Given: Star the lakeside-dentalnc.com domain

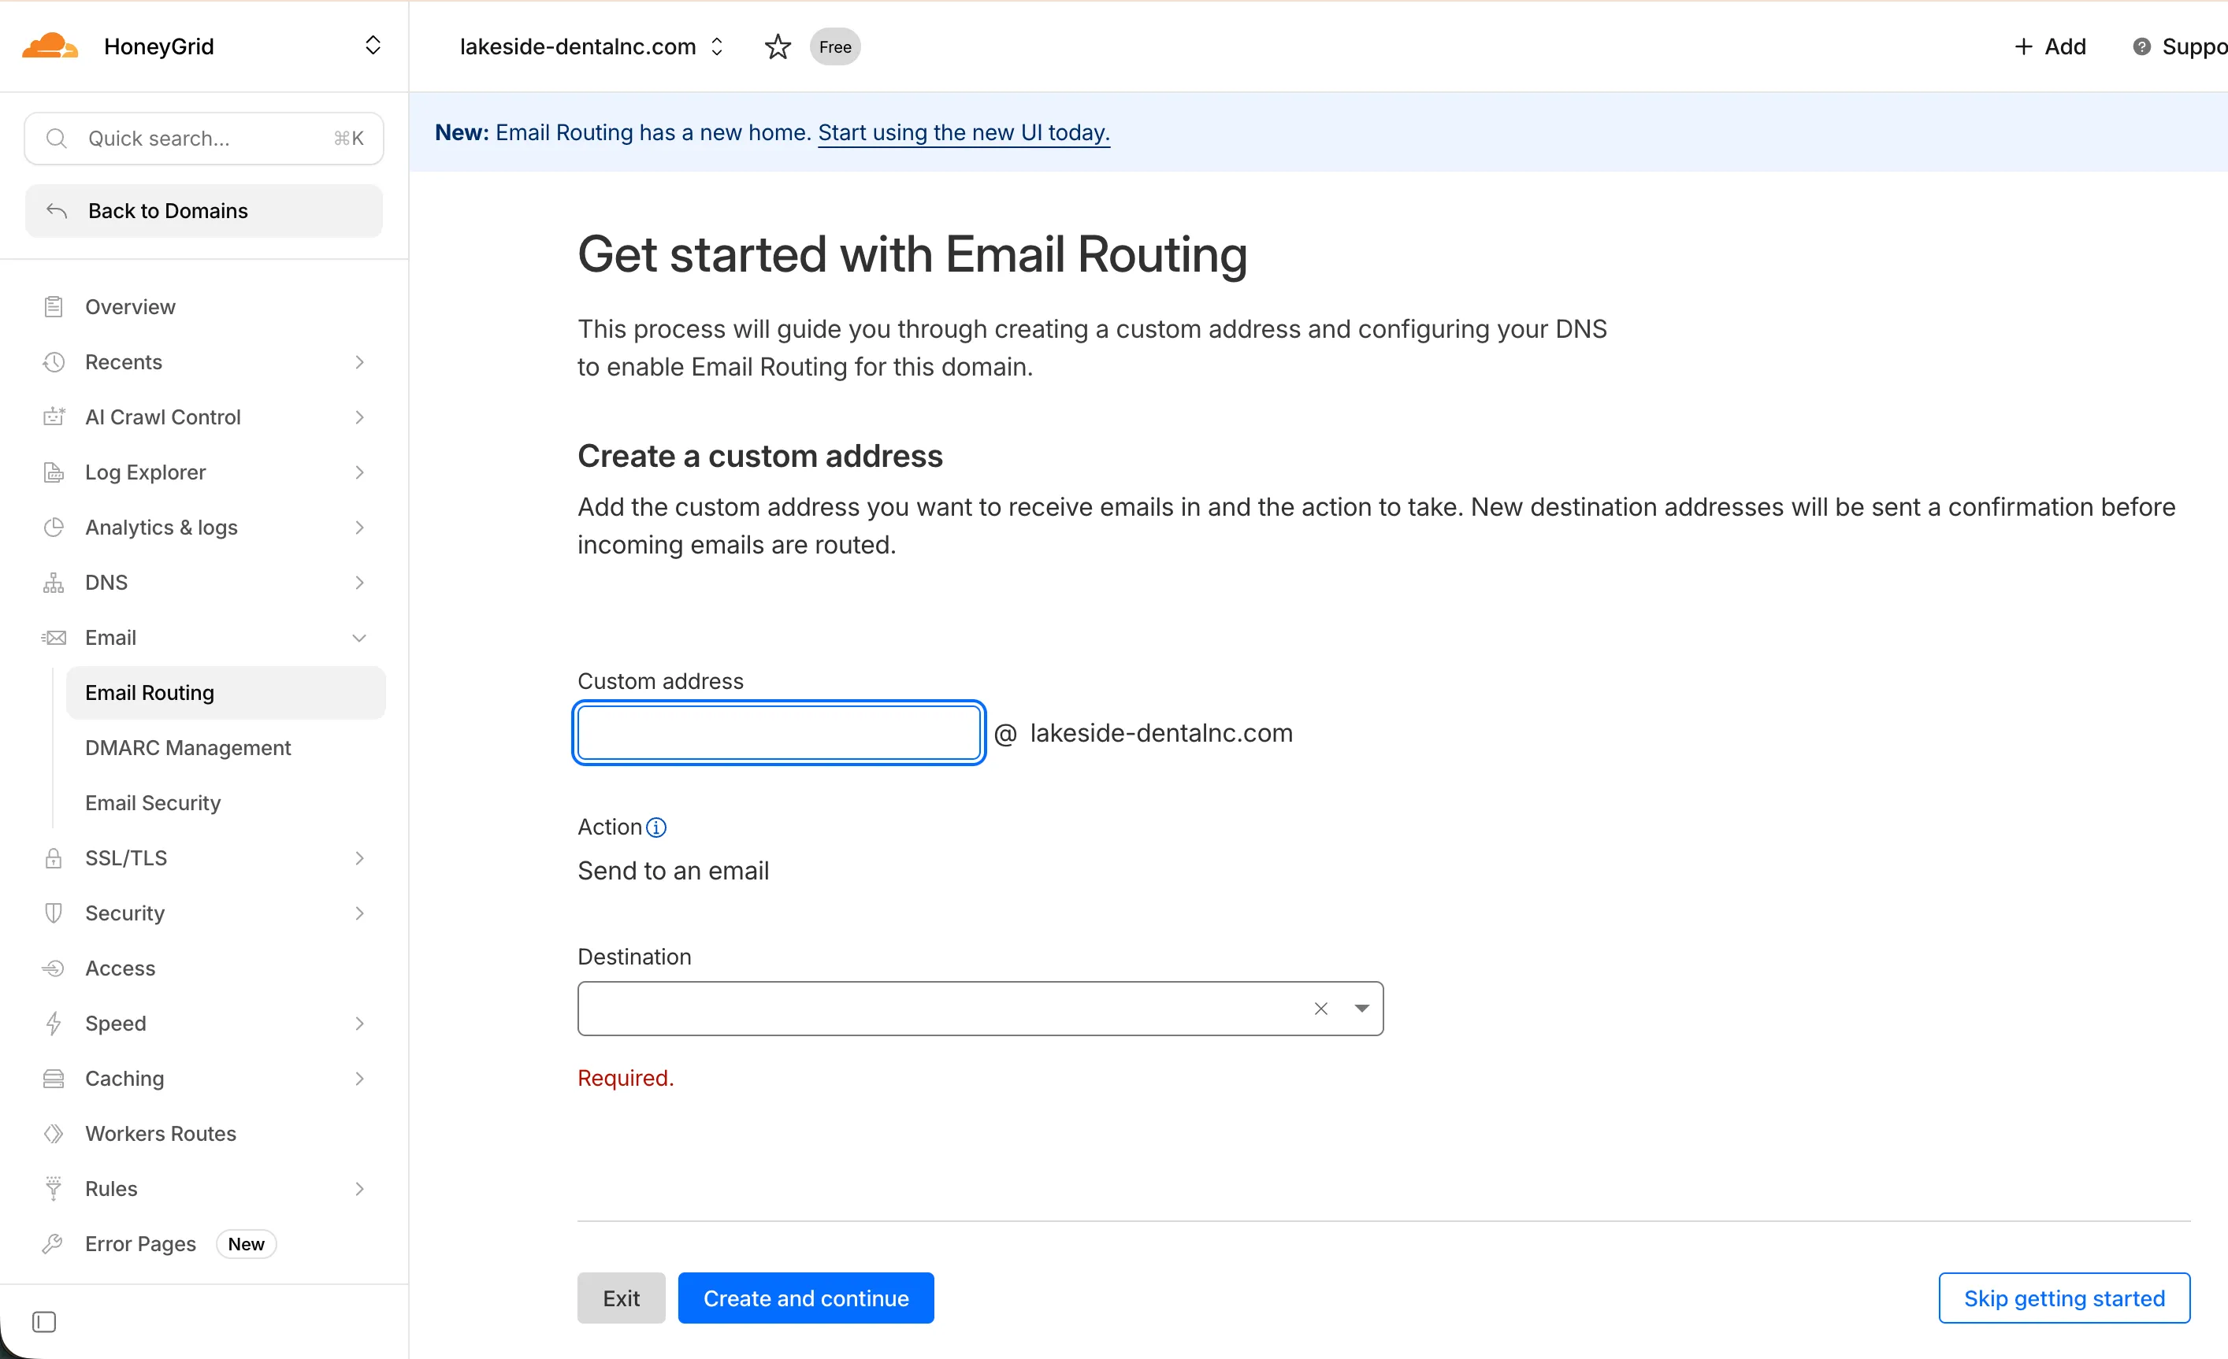Looking at the screenshot, I should point(778,47).
